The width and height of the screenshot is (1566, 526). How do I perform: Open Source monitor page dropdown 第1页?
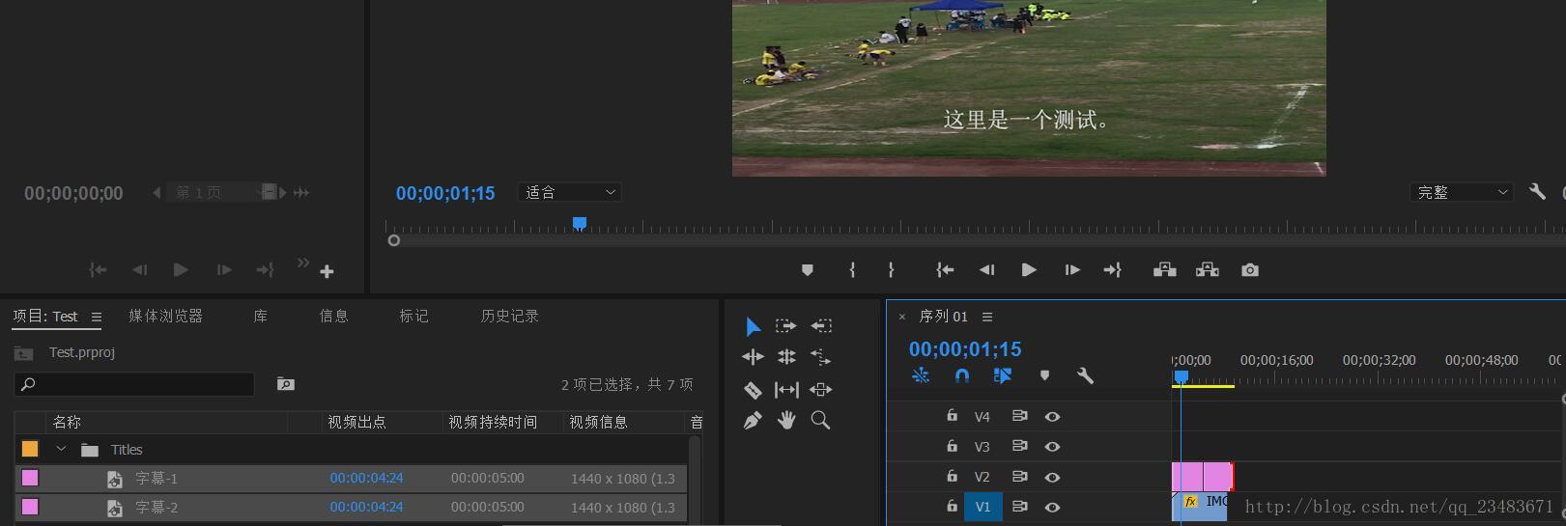coord(222,192)
